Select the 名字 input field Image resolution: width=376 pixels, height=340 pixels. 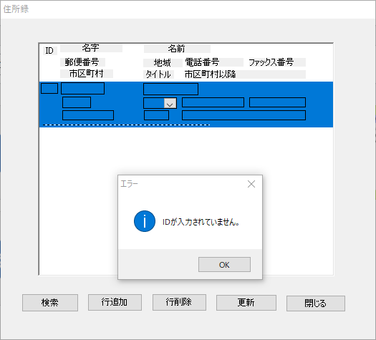(83, 89)
